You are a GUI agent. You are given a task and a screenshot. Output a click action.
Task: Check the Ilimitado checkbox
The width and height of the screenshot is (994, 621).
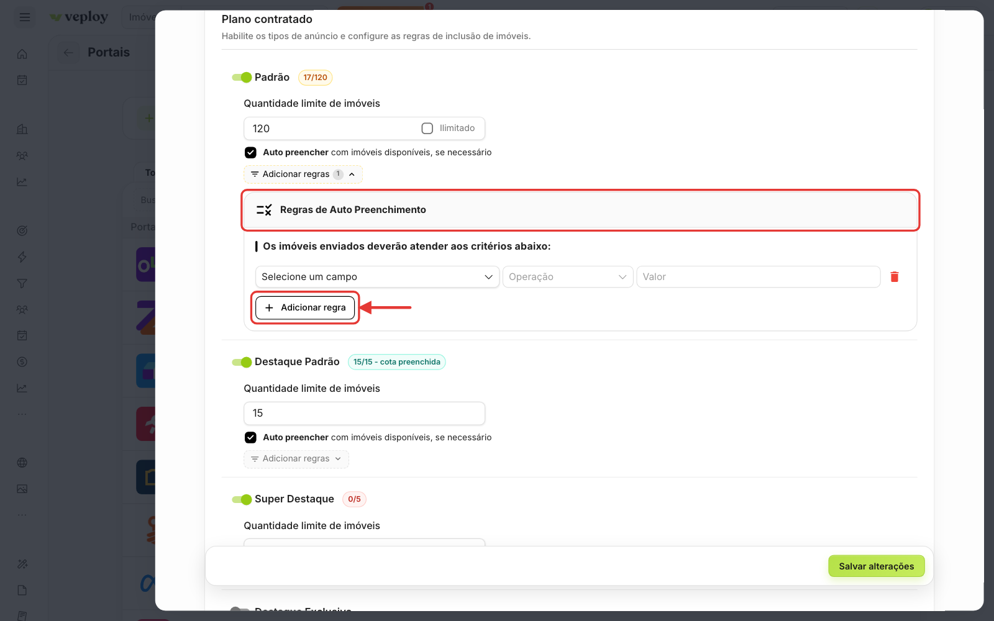pyautogui.click(x=427, y=129)
